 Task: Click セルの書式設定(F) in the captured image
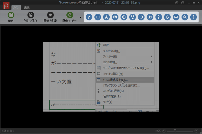point(125,80)
